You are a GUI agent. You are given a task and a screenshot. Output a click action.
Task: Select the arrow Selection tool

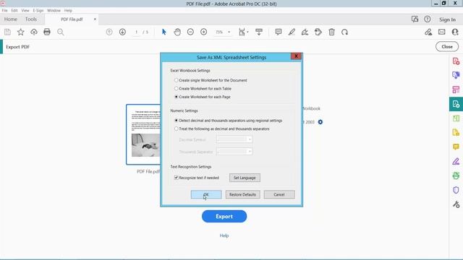[164, 32]
